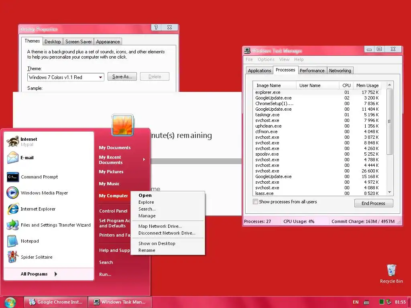Choose Explore in context menu
This screenshot has width=411, height=308.
tap(168, 202)
